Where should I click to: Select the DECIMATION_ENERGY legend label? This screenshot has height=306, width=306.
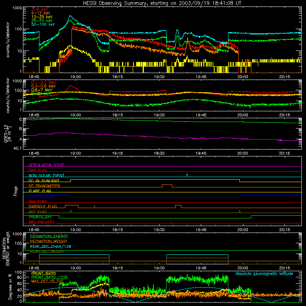tap(49, 236)
